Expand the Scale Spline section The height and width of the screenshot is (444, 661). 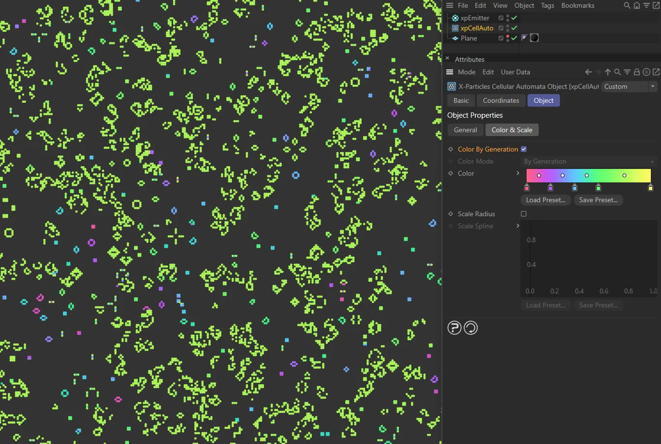click(x=517, y=226)
